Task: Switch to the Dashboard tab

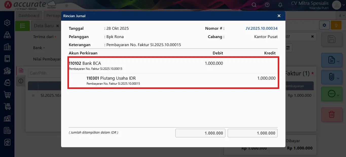Action: click(29, 15)
